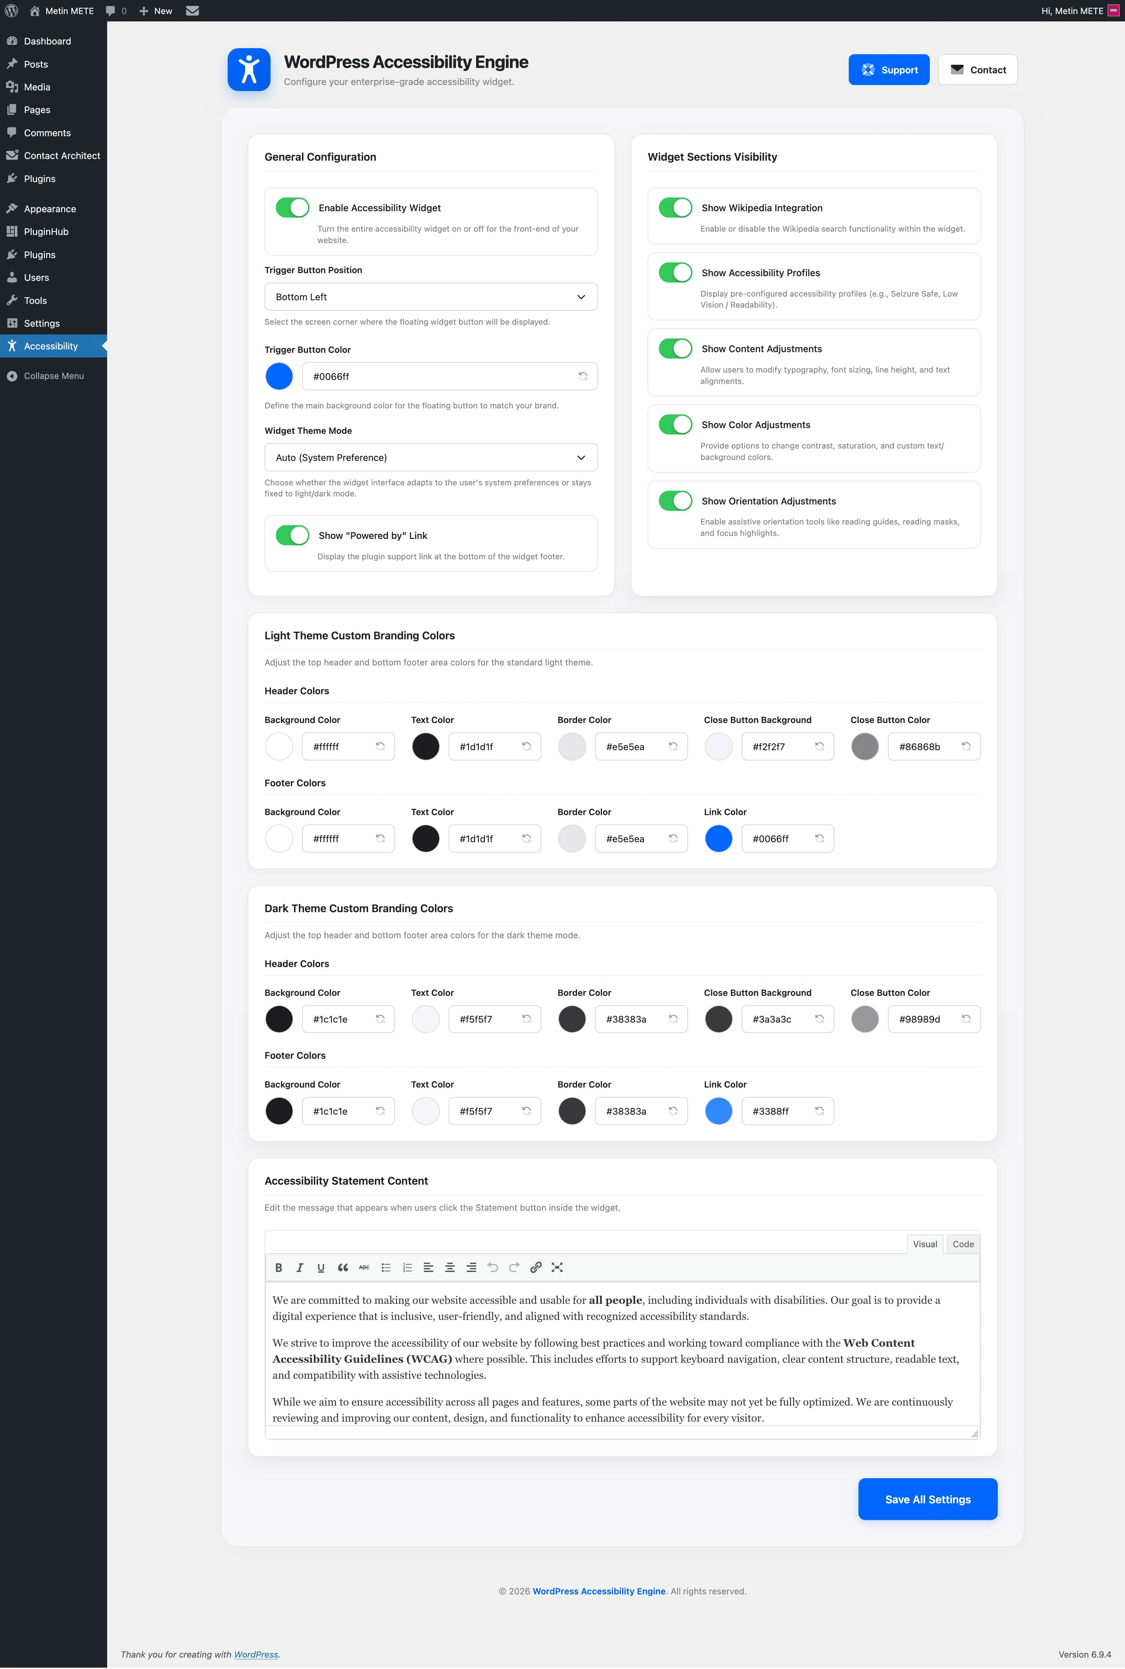Disable the Enable Accessibility Widget toggle

pyautogui.click(x=292, y=208)
